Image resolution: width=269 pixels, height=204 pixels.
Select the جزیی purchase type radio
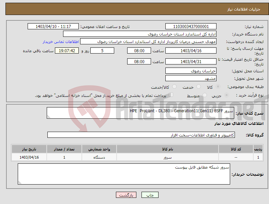click(226, 95)
